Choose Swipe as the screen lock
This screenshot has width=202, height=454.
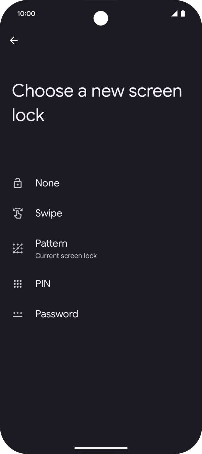tap(49, 213)
